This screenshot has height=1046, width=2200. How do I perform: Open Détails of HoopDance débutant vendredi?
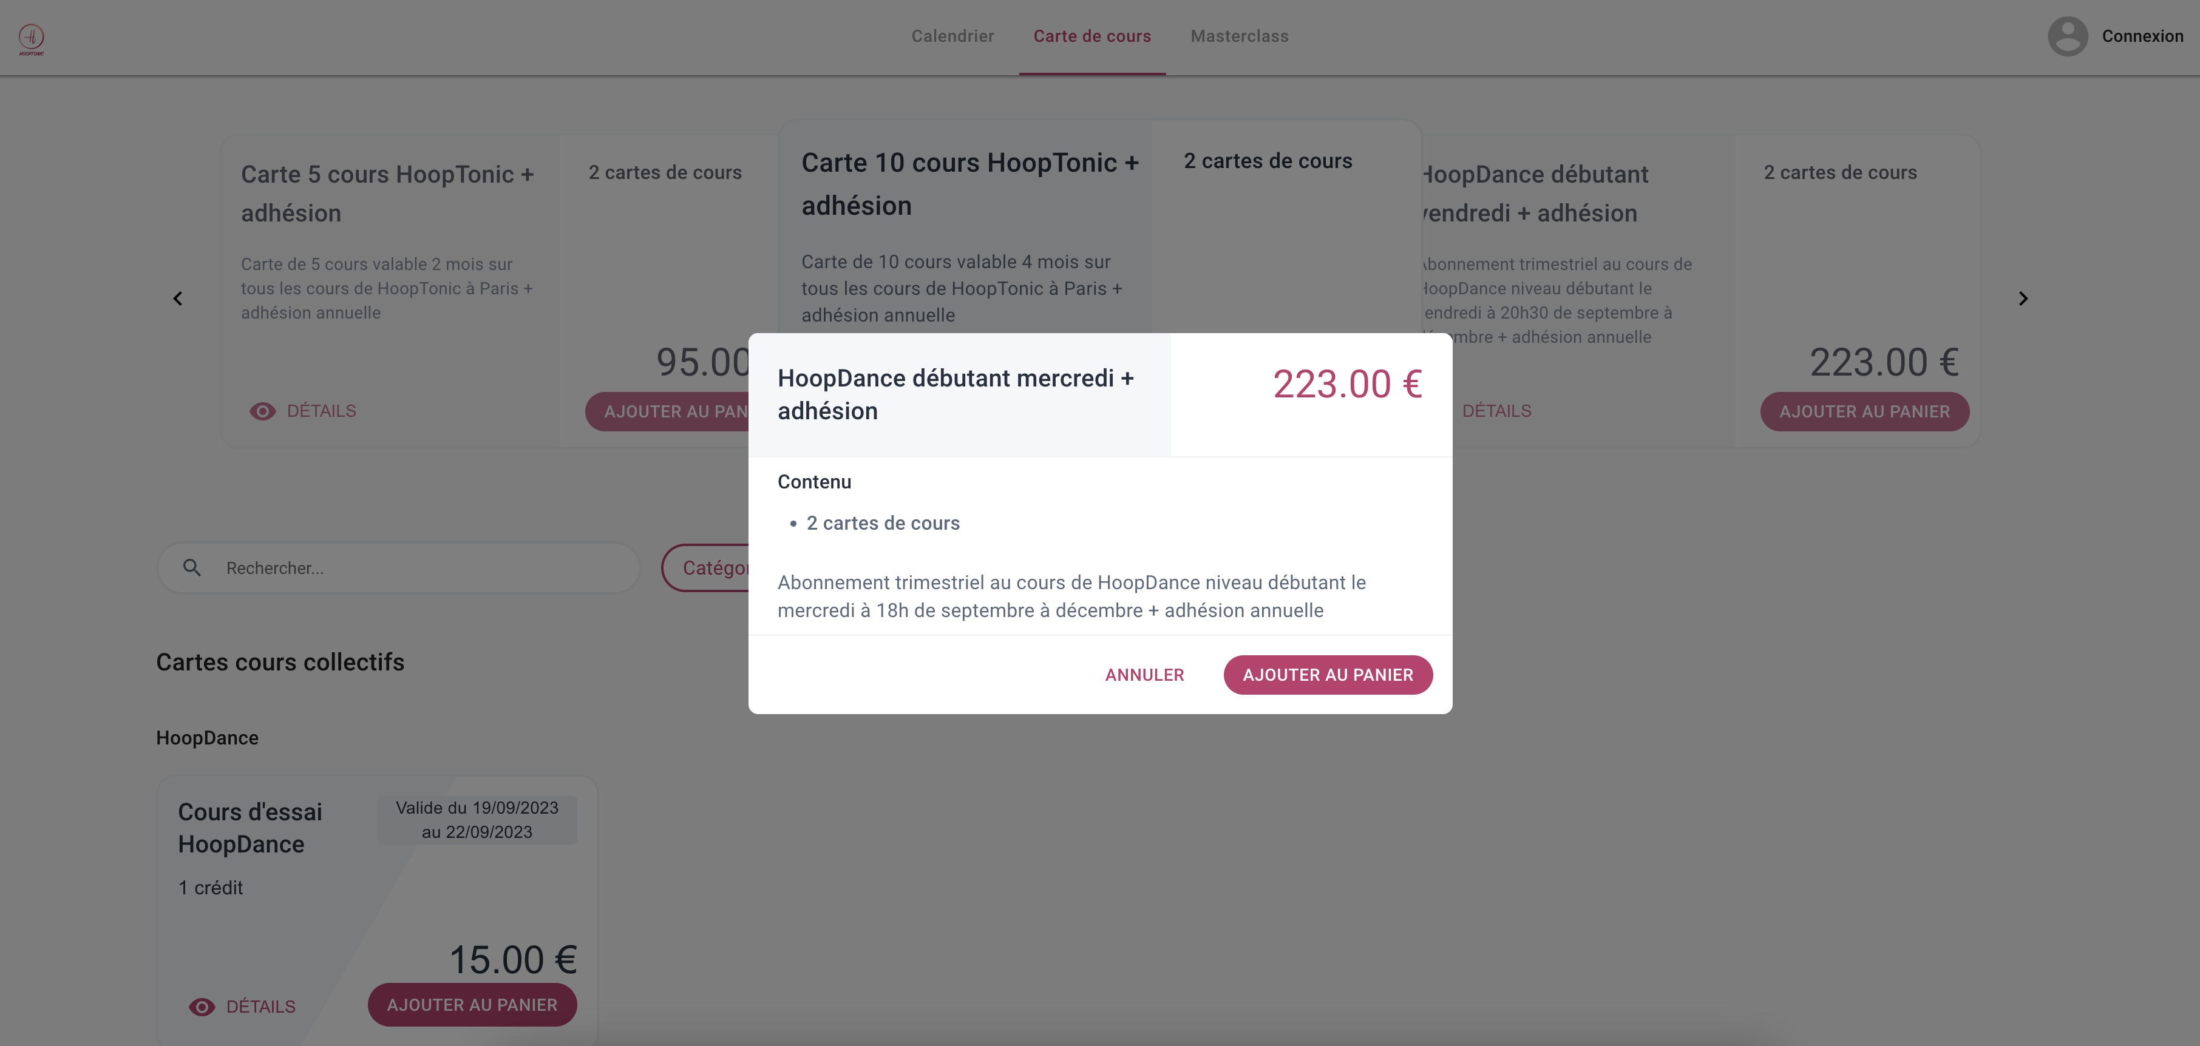tap(1496, 411)
